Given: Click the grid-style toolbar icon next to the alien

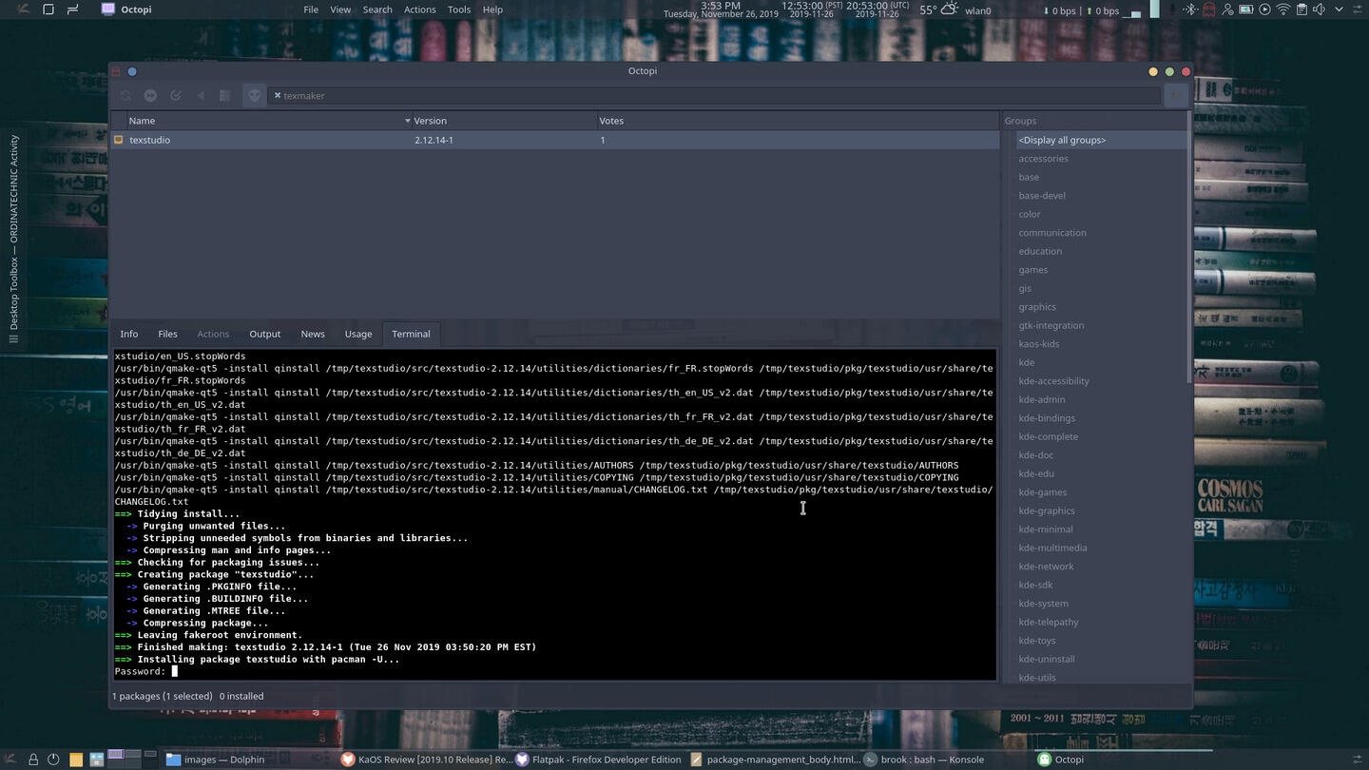Looking at the screenshot, I should [x=225, y=95].
